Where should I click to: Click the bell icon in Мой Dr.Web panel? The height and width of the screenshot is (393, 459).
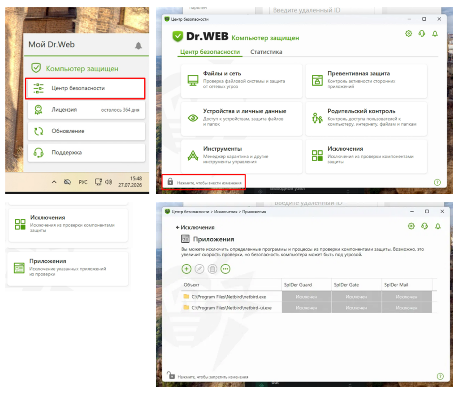(x=138, y=45)
